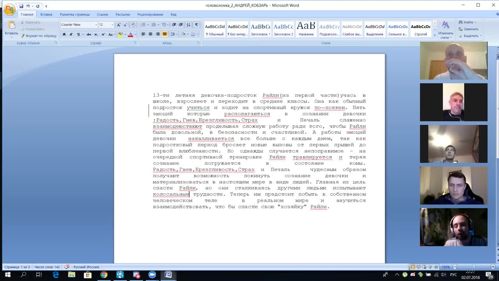Click the Save icon in quick access toolbar
Viewport: 499px width, 281px height.
point(21,6)
